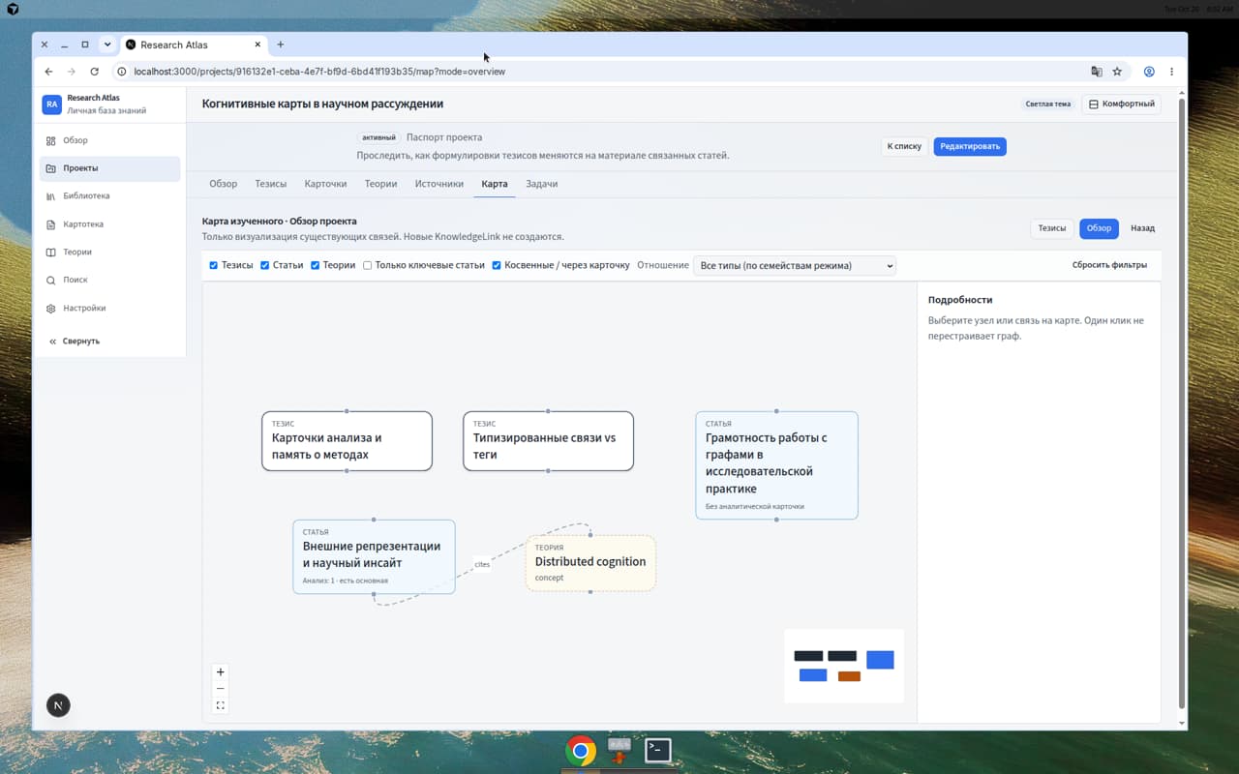
Task: Enable Только ключевые статьи checkbox
Action: pyautogui.click(x=367, y=265)
